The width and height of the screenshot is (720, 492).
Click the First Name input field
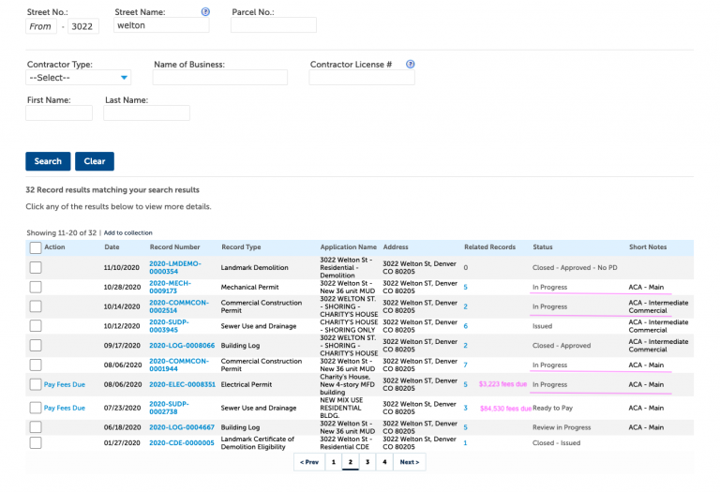point(59,112)
